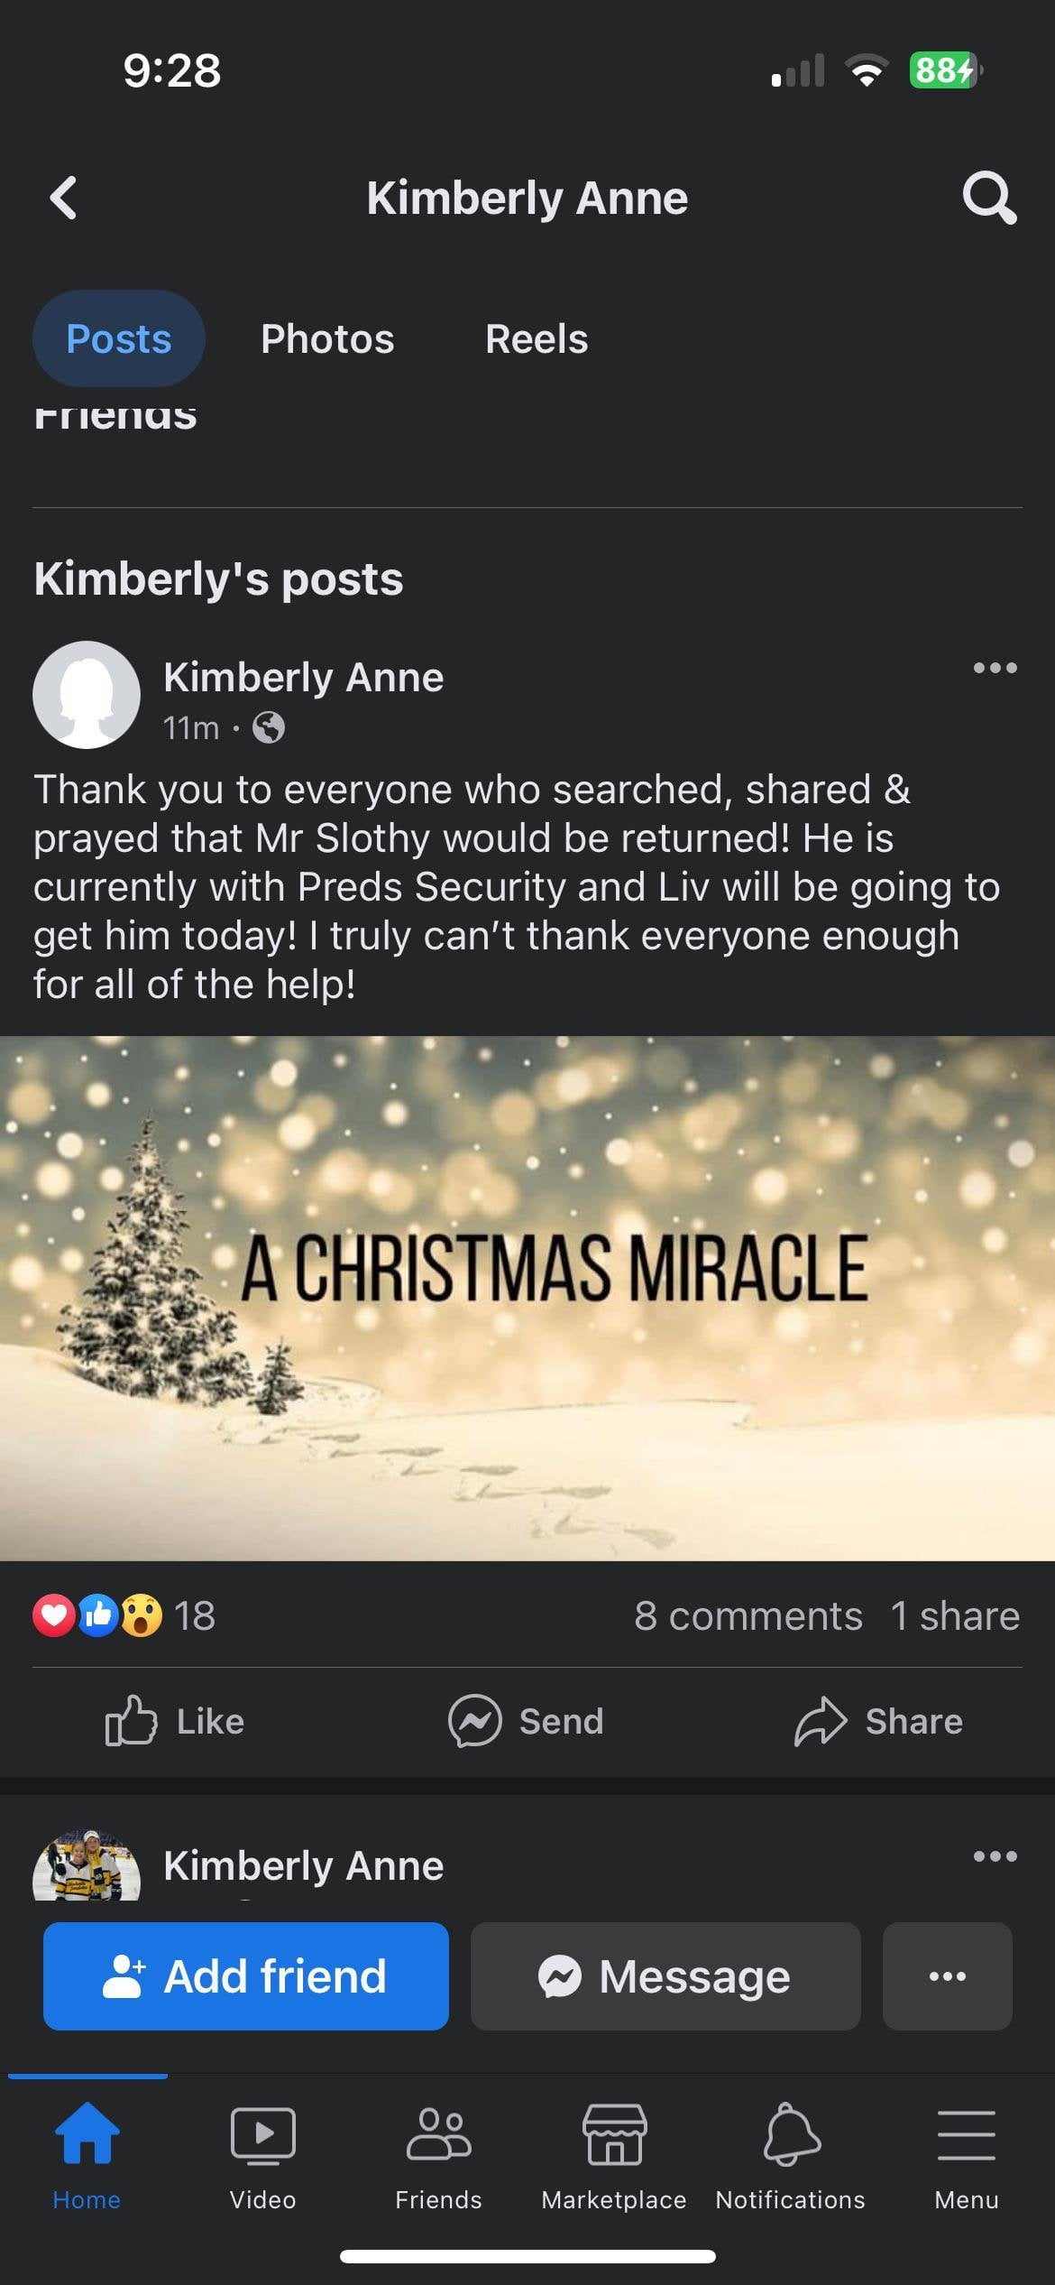Open Friends in bottom navigation
This screenshot has width=1055, height=2285.
click(x=438, y=2151)
